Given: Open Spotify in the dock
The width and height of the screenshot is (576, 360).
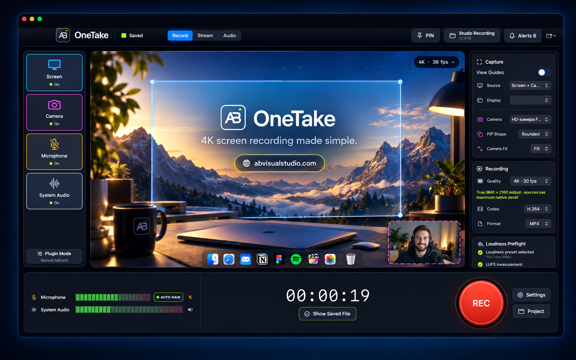Looking at the screenshot, I should (x=296, y=259).
